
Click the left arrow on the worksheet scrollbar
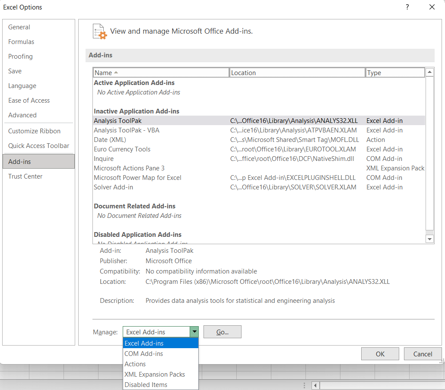315,385
